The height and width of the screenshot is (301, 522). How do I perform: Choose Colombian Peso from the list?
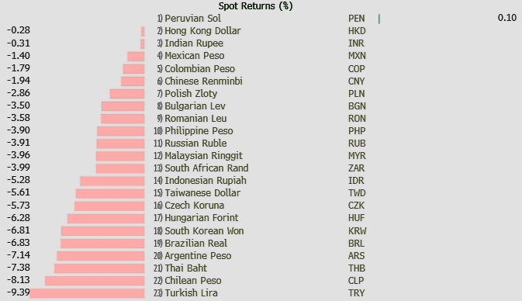[200, 68]
